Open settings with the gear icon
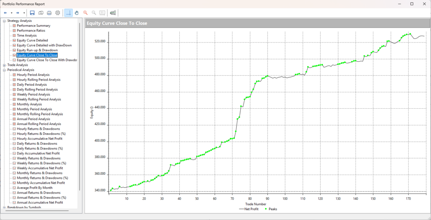This screenshot has width=431, height=220. (58, 13)
